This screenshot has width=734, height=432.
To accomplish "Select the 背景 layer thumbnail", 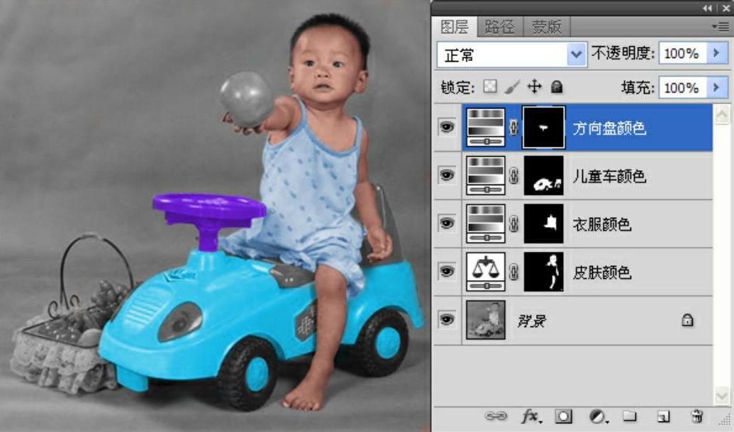I will point(486,320).
